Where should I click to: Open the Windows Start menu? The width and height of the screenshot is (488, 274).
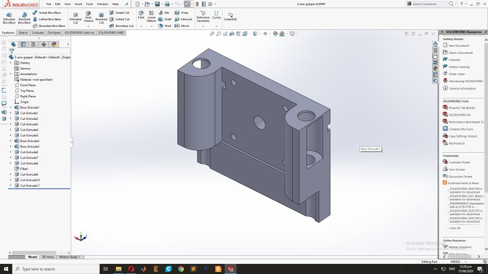pos(6,269)
